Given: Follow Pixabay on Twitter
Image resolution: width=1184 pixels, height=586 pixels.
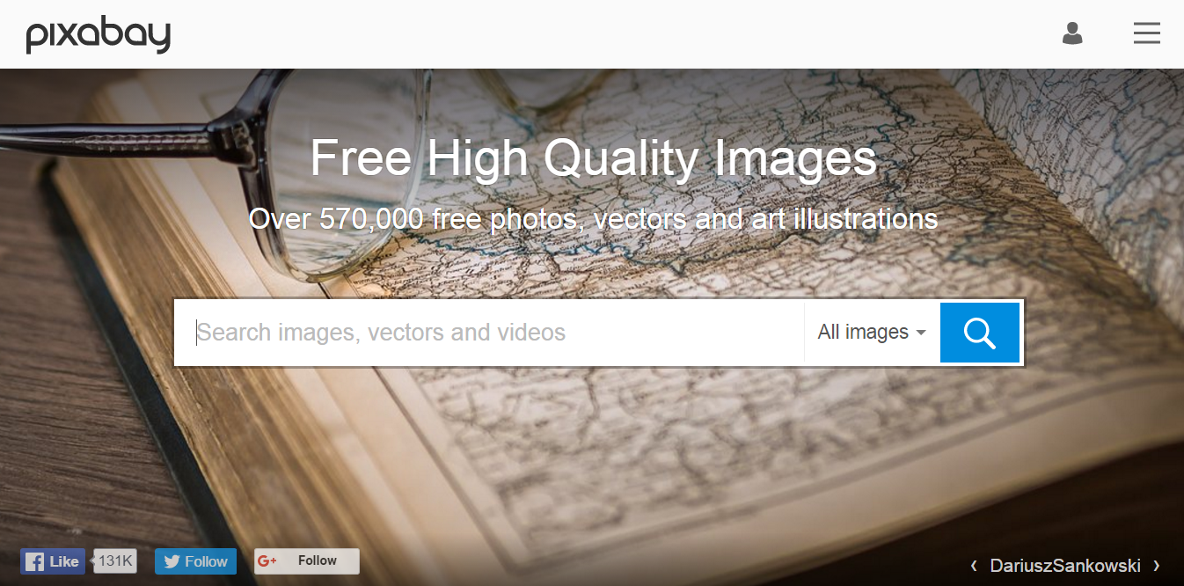Looking at the screenshot, I should click(195, 561).
